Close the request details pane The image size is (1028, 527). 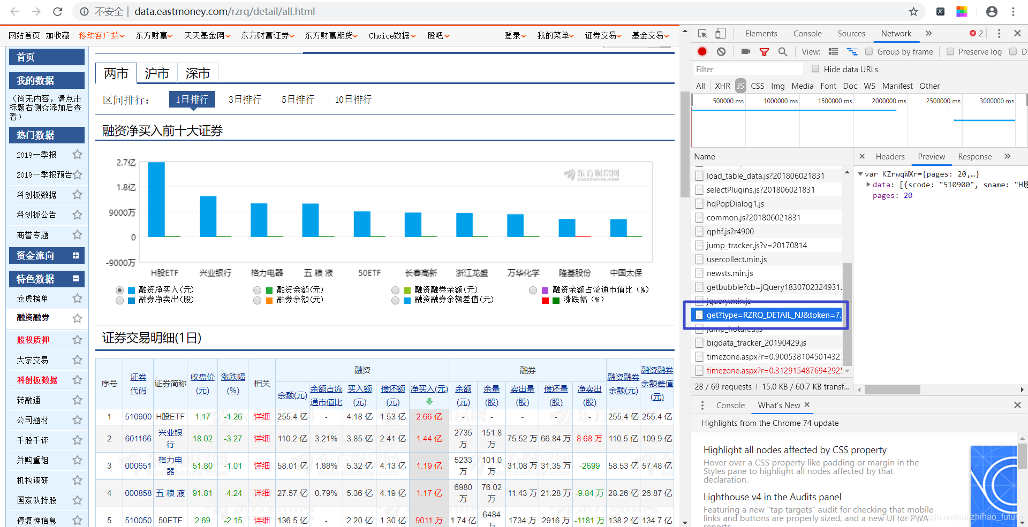click(862, 157)
